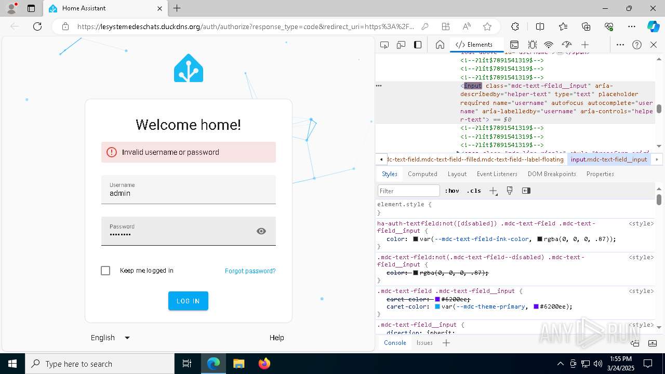Image resolution: width=665 pixels, height=374 pixels.
Task: Click the Username input field
Action: (x=189, y=190)
